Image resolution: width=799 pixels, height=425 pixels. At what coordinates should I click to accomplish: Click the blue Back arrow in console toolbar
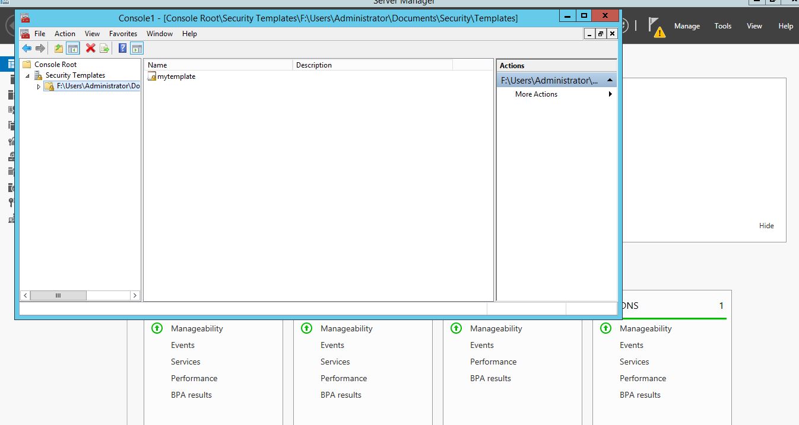[x=27, y=49]
